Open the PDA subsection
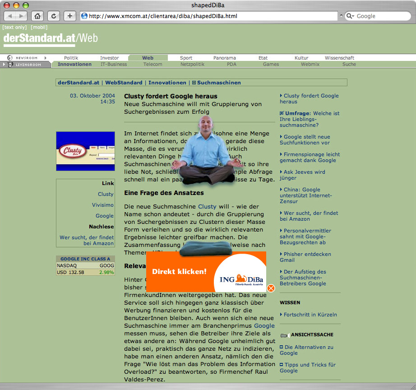The image size is (416, 390). pyautogui.click(x=231, y=64)
